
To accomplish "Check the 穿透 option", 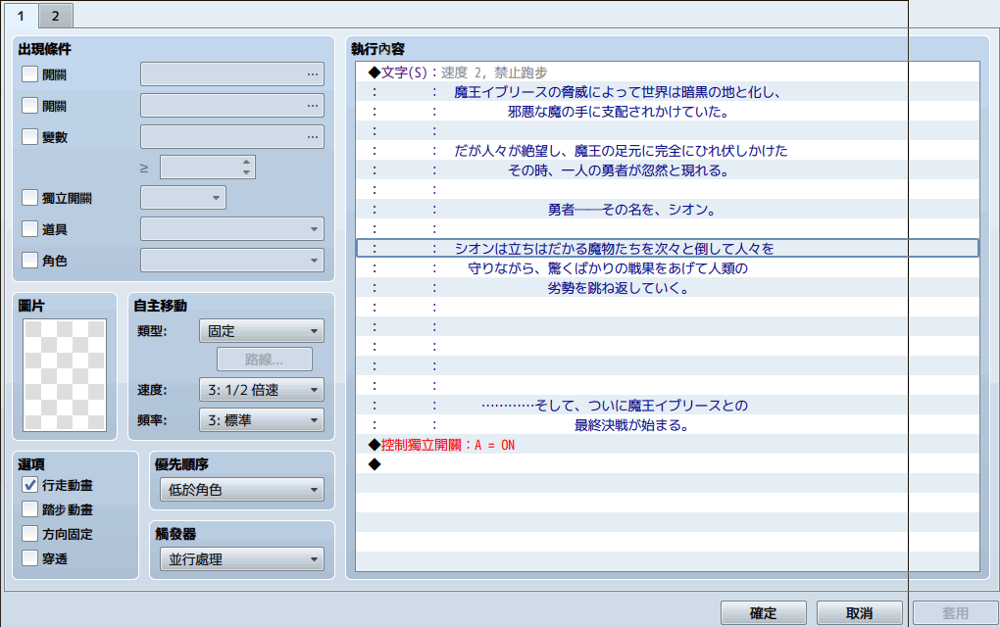I will (x=30, y=558).
